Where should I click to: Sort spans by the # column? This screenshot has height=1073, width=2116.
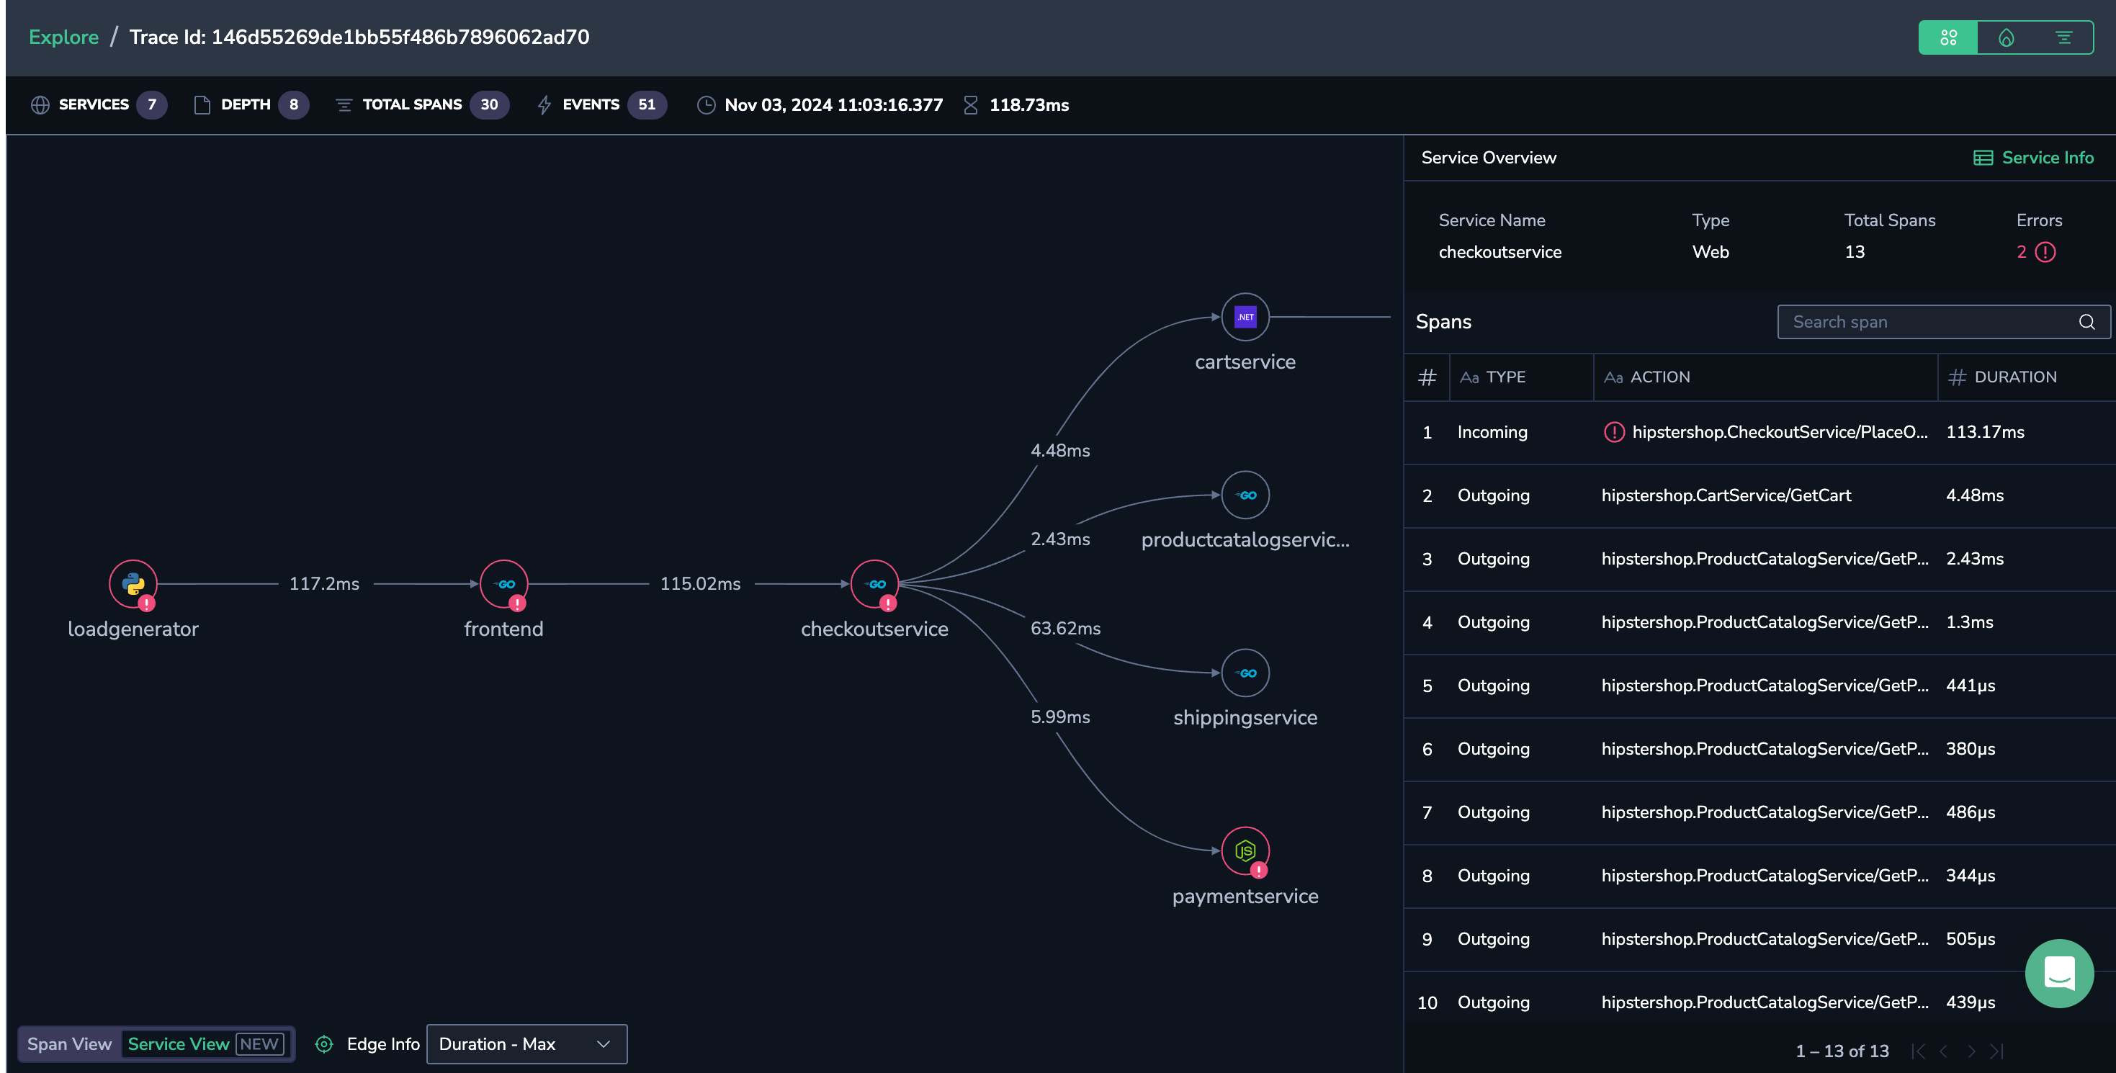[x=1427, y=377]
